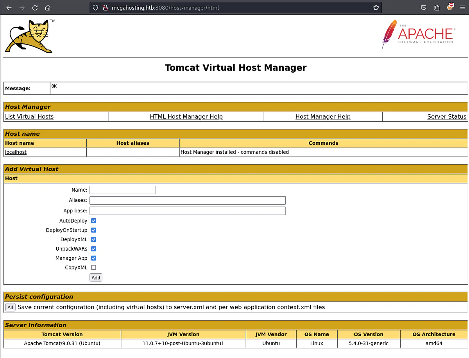This screenshot has width=469, height=358.
Task: Uncheck the AutoDeploy checkbox
Action: click(93, 221)
